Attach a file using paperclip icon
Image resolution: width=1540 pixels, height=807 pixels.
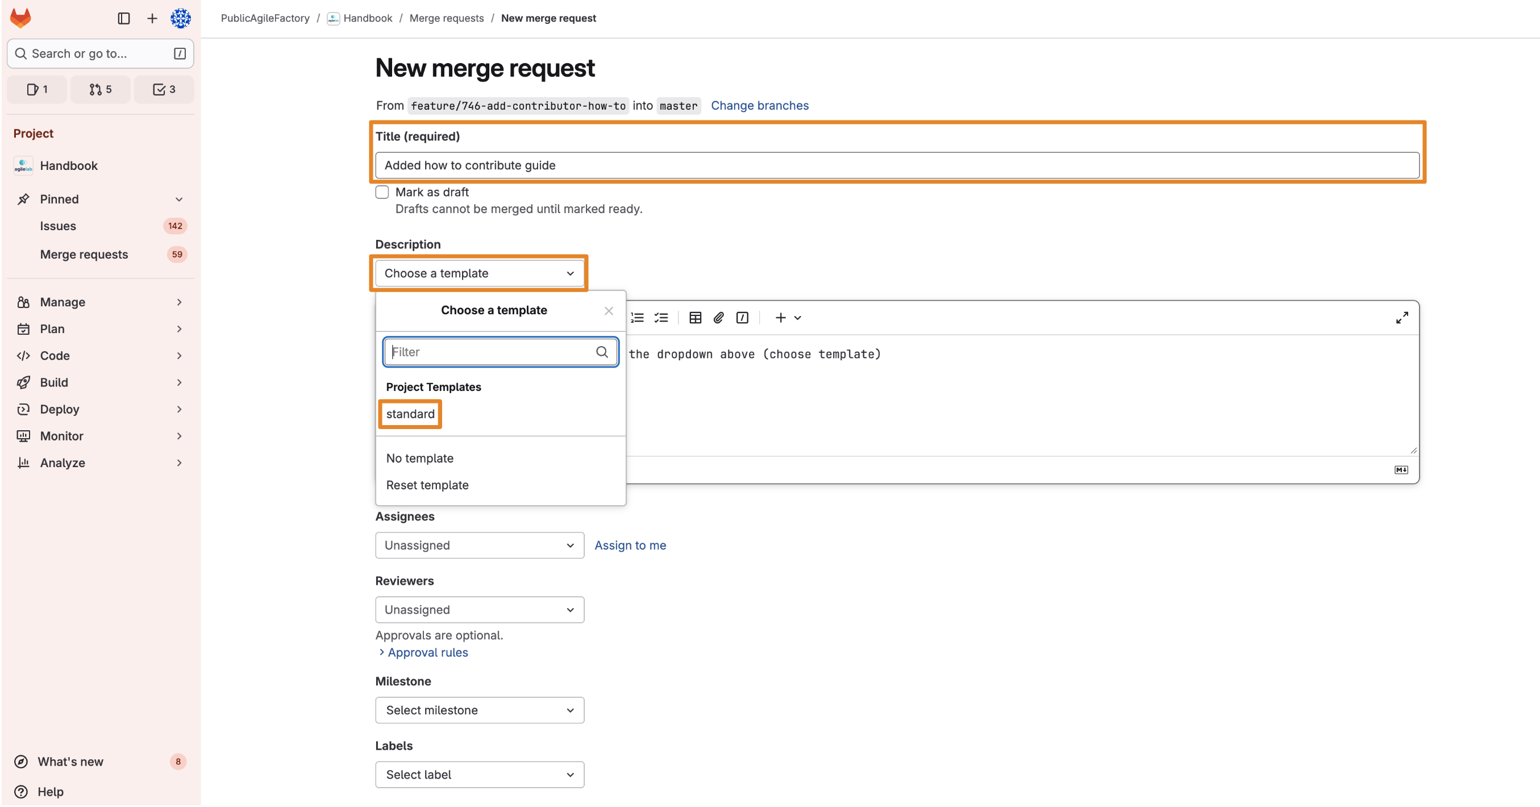tap(719, 318)
